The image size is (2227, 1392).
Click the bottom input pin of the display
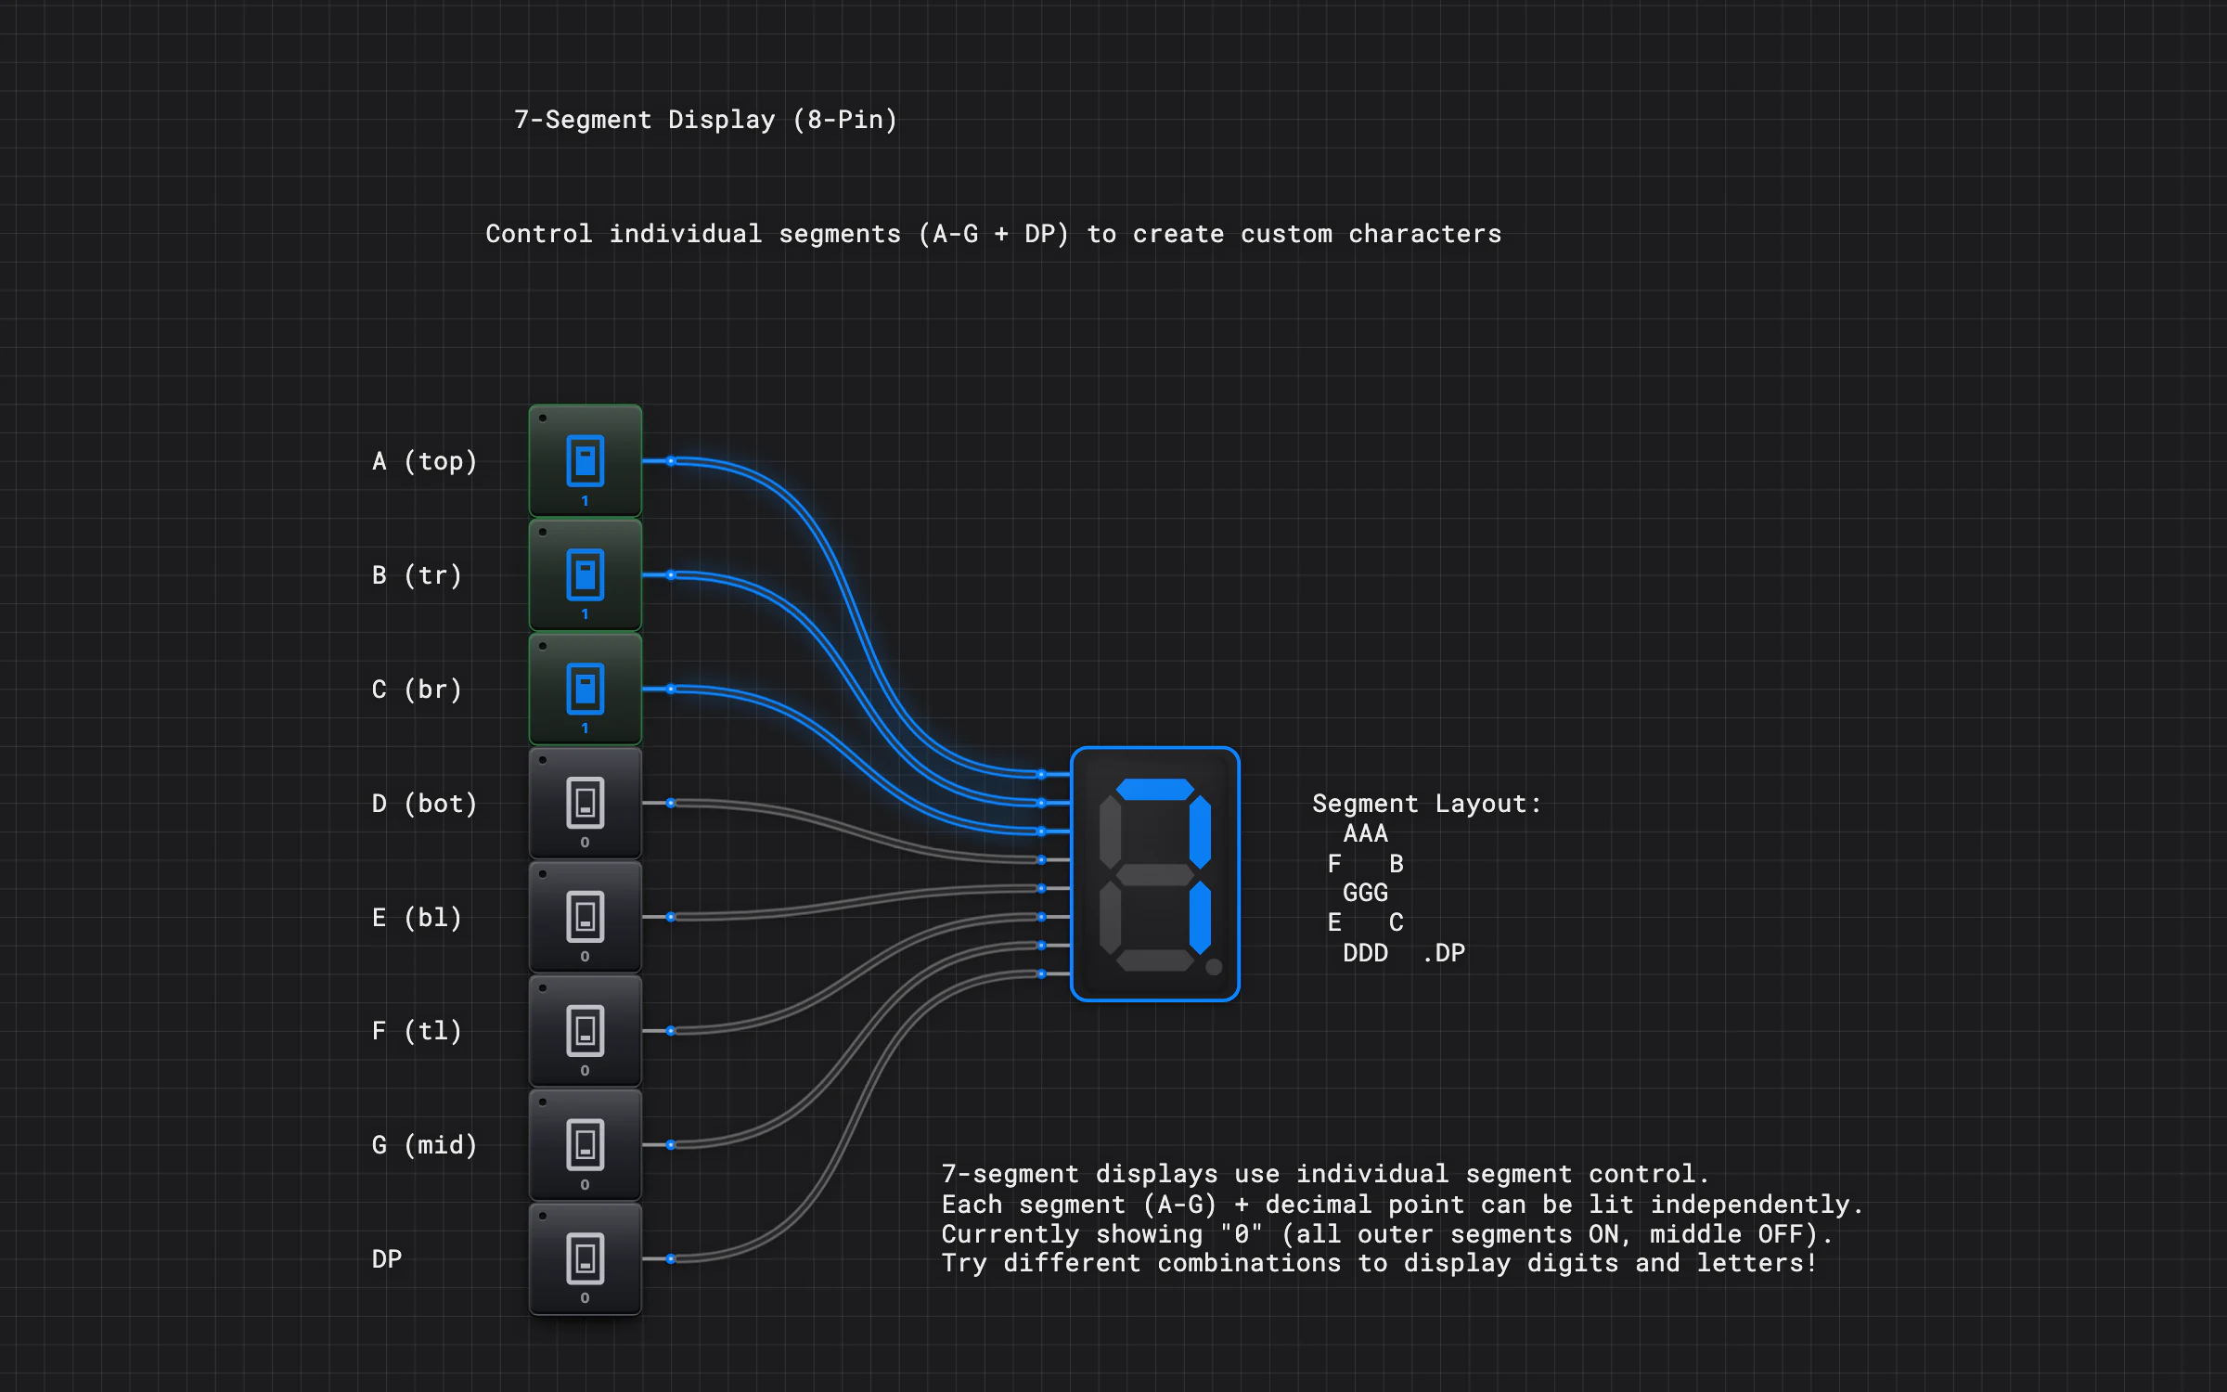point(1042,973)
